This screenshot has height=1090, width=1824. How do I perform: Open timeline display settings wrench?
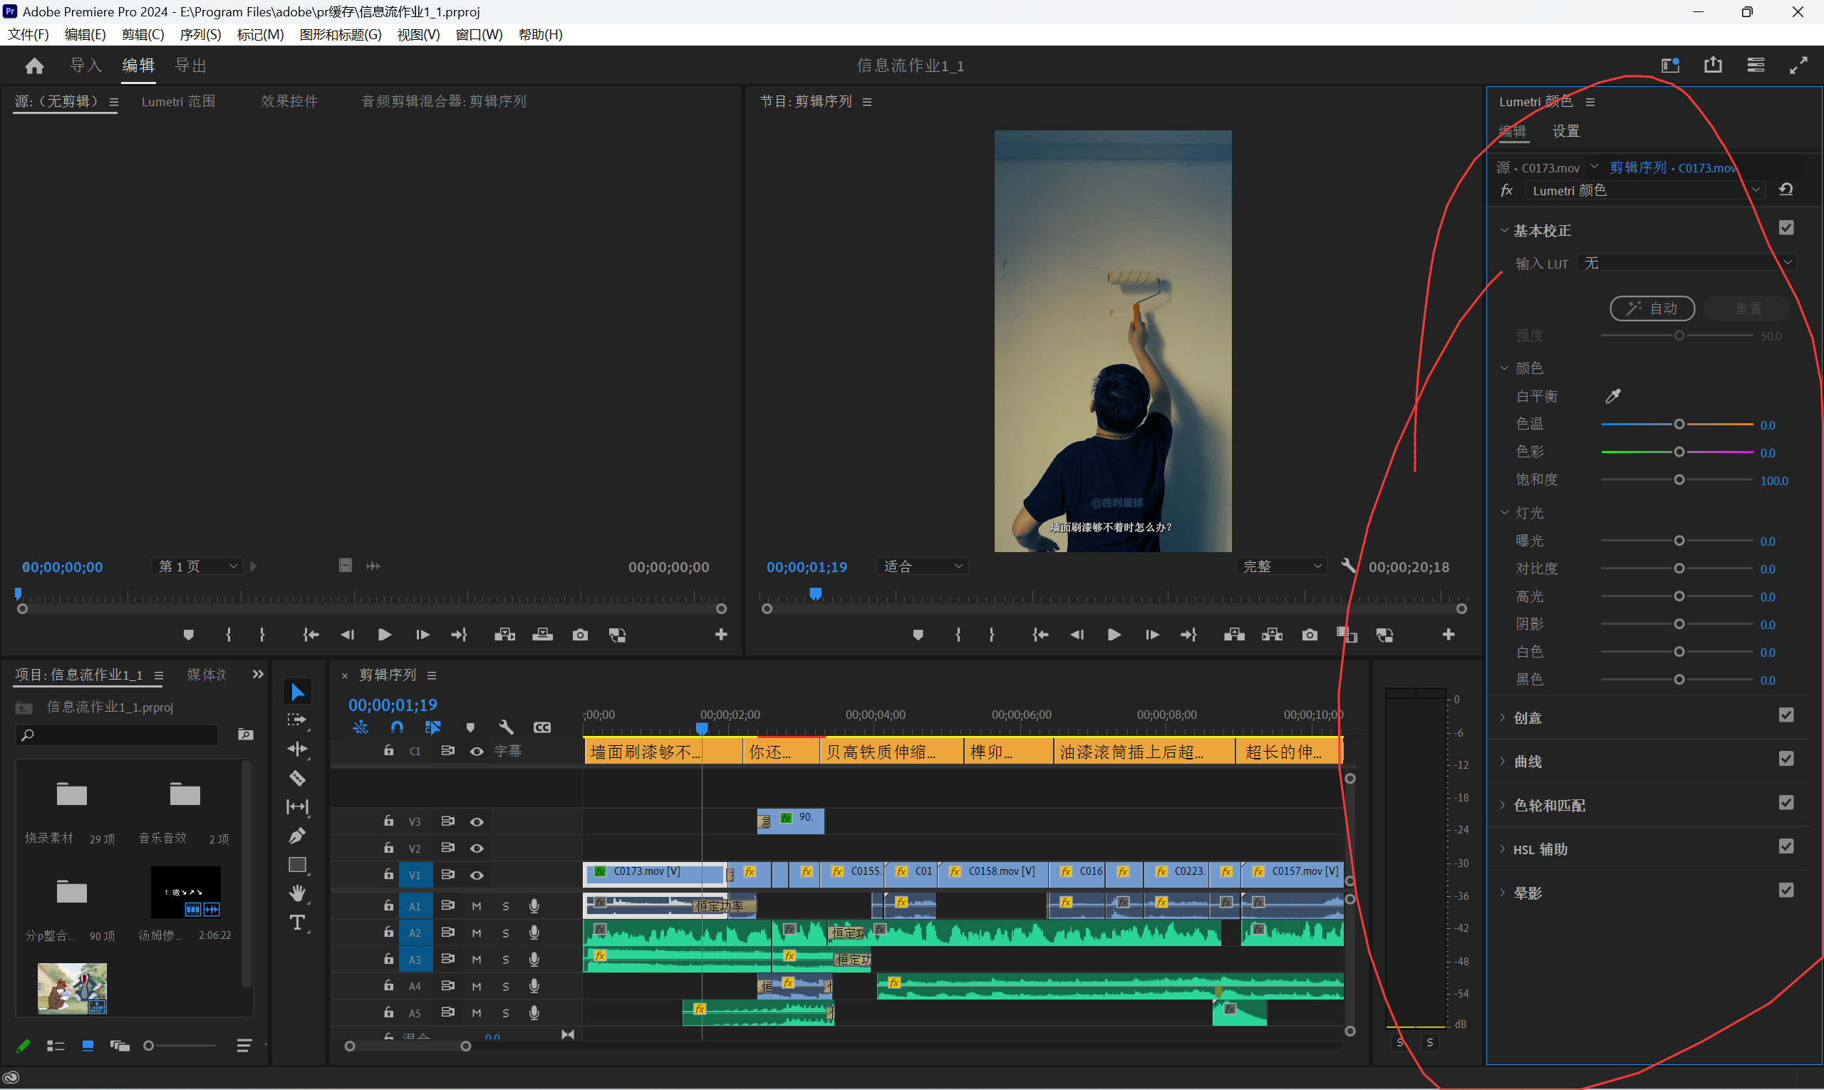pos(505,727)
